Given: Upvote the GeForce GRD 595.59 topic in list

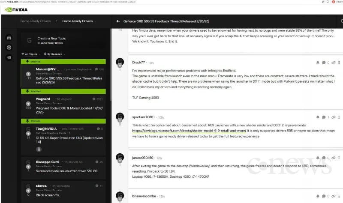Looking at the screenshot, I should point(28,74).
